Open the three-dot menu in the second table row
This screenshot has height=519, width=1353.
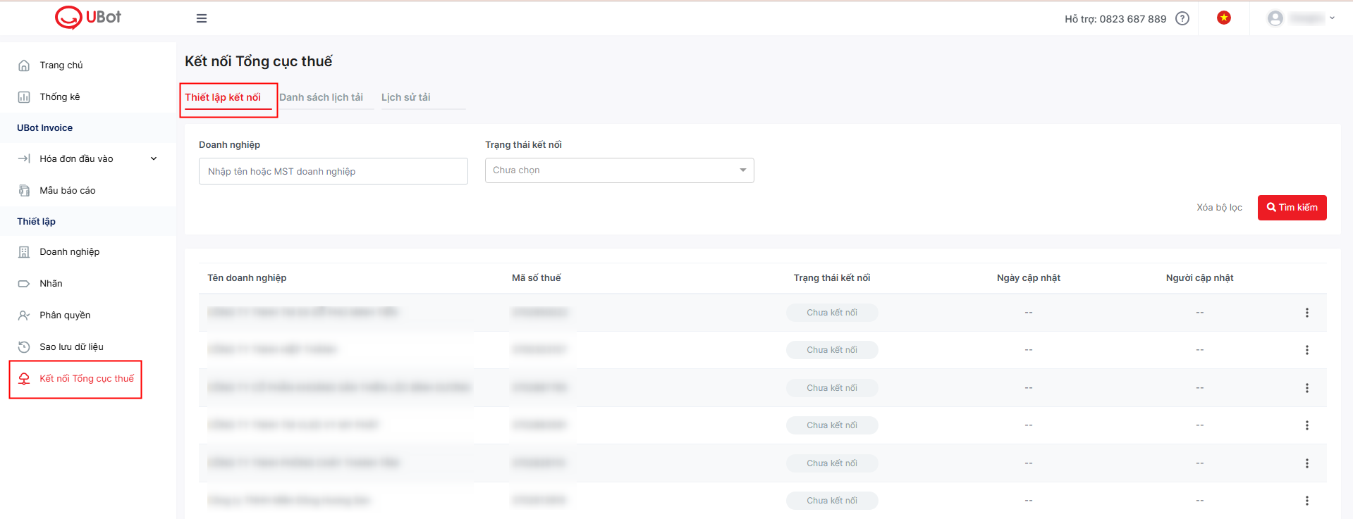(1307, 350)
